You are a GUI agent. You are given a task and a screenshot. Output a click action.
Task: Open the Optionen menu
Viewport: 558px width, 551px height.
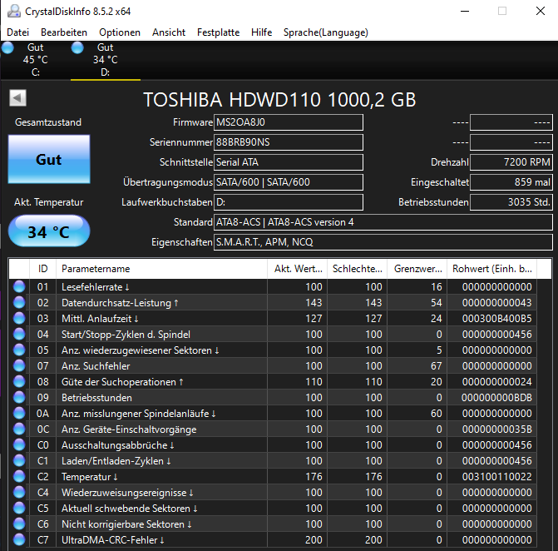(x=120, y=32)
